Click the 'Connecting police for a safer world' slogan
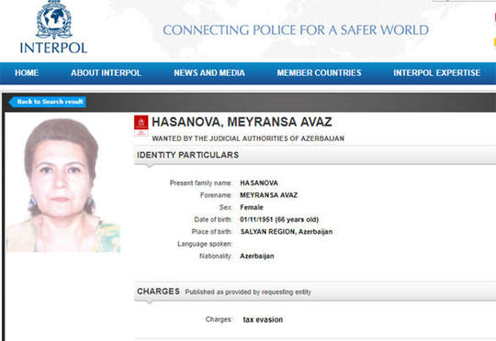Image resolution: width=496 pixels, height=341 pixels. (296, 30)
